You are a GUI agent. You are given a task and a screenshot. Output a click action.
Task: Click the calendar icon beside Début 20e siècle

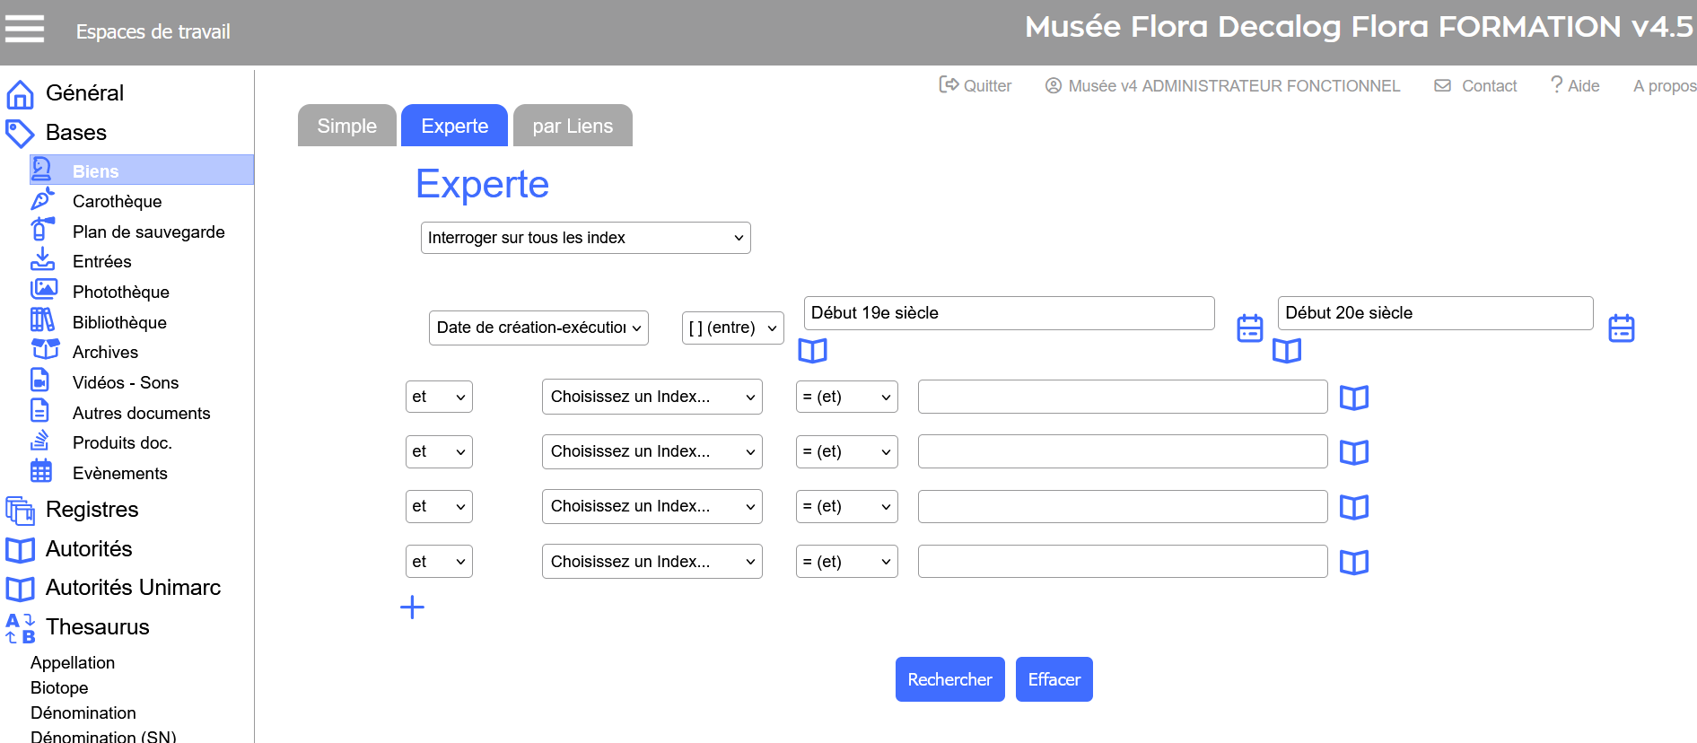pyautogui.click(x=1621, y=328)
